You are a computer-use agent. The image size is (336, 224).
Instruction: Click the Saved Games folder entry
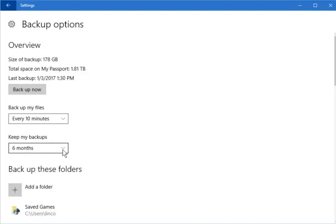34,210
